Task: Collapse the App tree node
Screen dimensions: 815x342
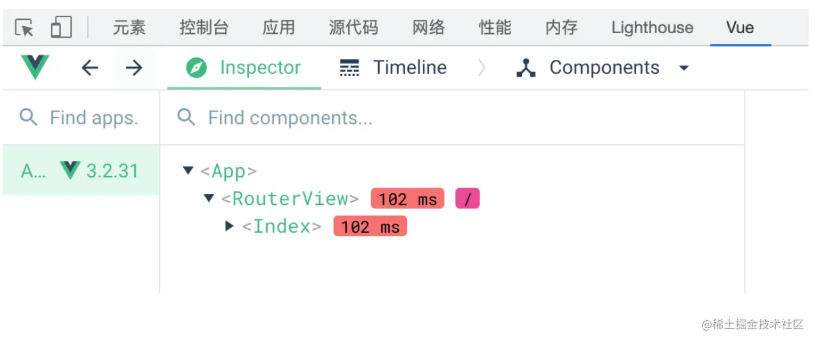Action: (x=188, y=170)
